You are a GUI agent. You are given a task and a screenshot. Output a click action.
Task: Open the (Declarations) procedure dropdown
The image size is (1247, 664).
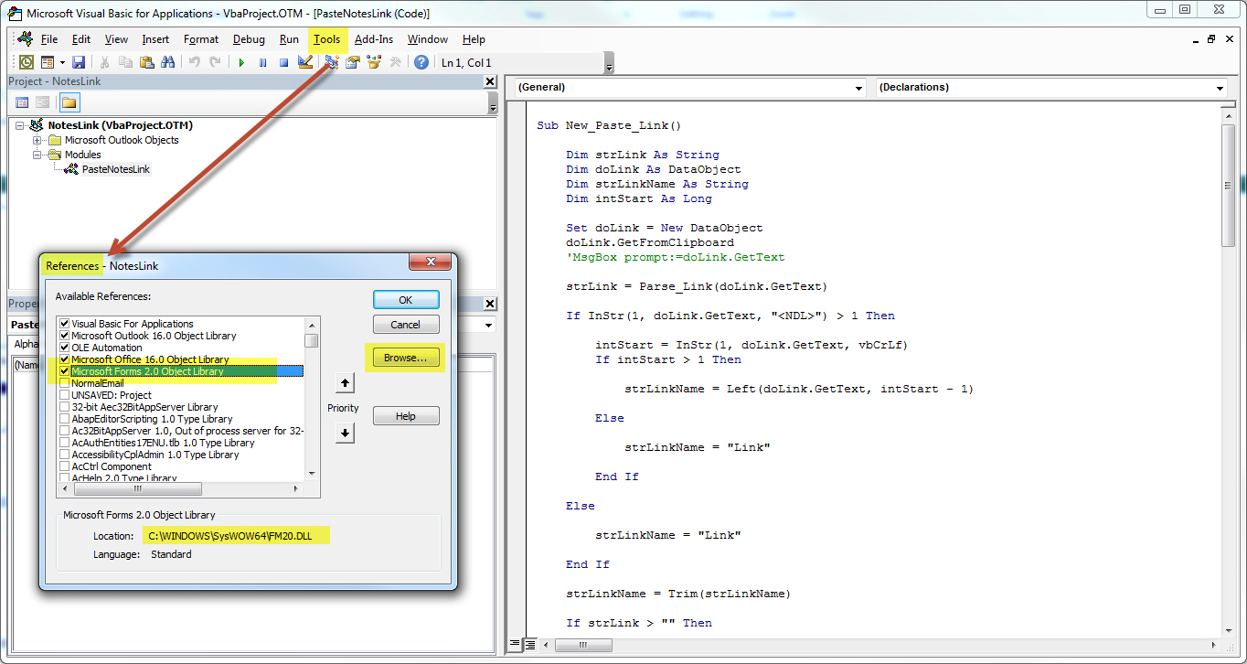1220,89
